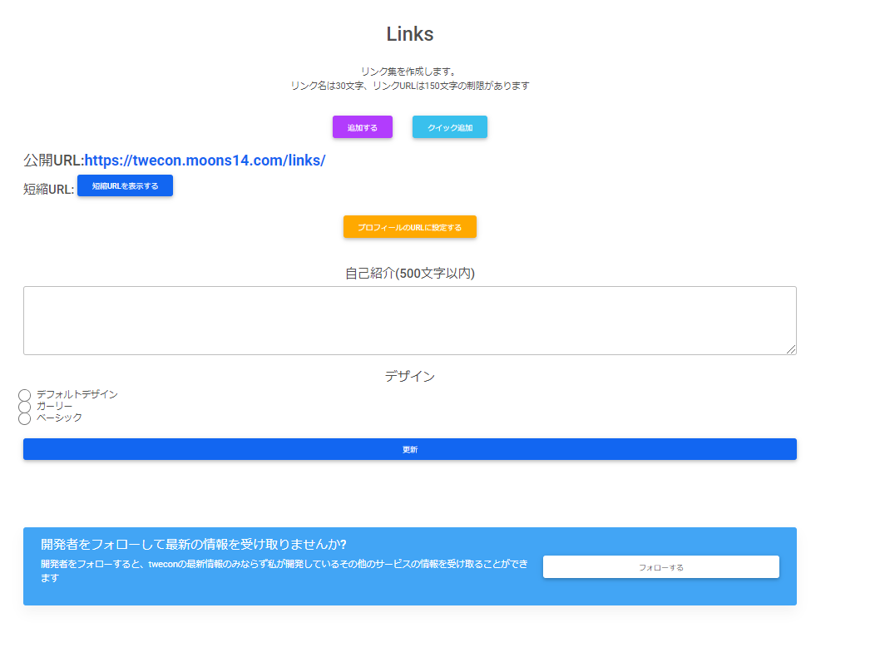The height and width of the screenshot is (672, 875).
Task: Click the リンク集を作成します description text
Action: (x=409, y=72)
